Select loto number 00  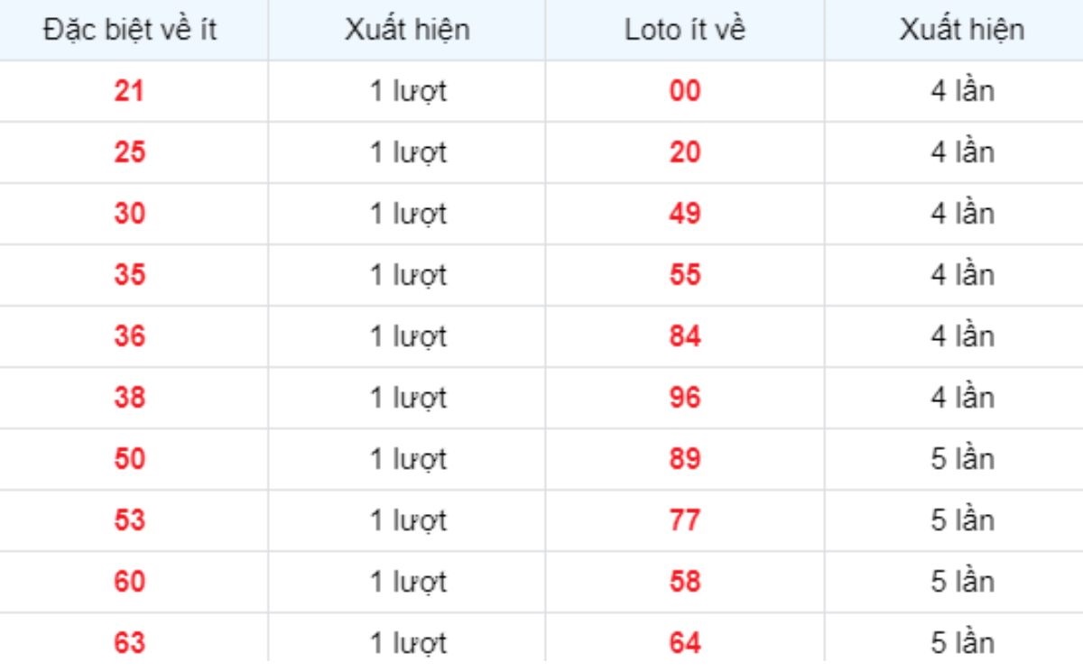click(685, 91)
